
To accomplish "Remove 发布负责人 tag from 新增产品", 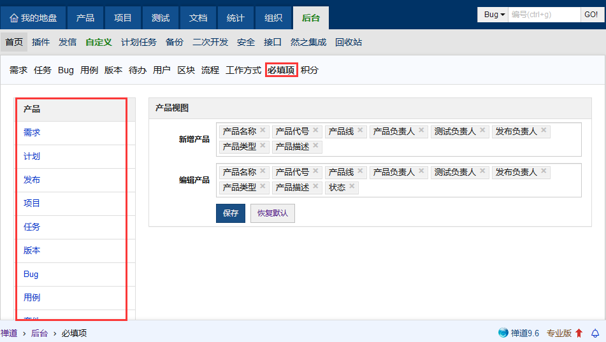I will point(544,130).
